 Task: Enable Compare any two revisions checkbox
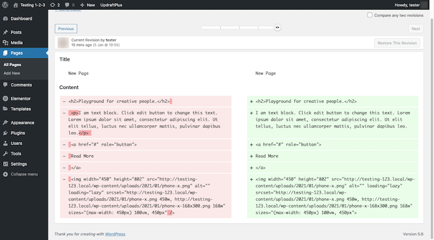[x=370, y=15]
